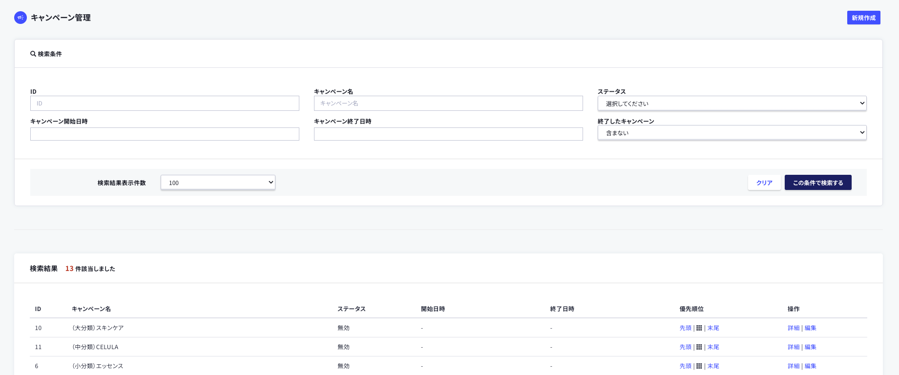Screen dimensions: 899x375
Task: Click the キャンペーン名 column header
Action: 91,309
